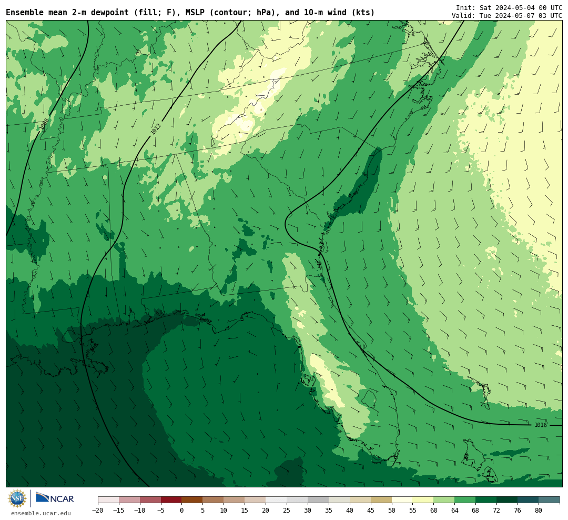Pick the gray swatch between 30 and 35
The width and height of the screenshot is (568, 520).
coord(318,500)
